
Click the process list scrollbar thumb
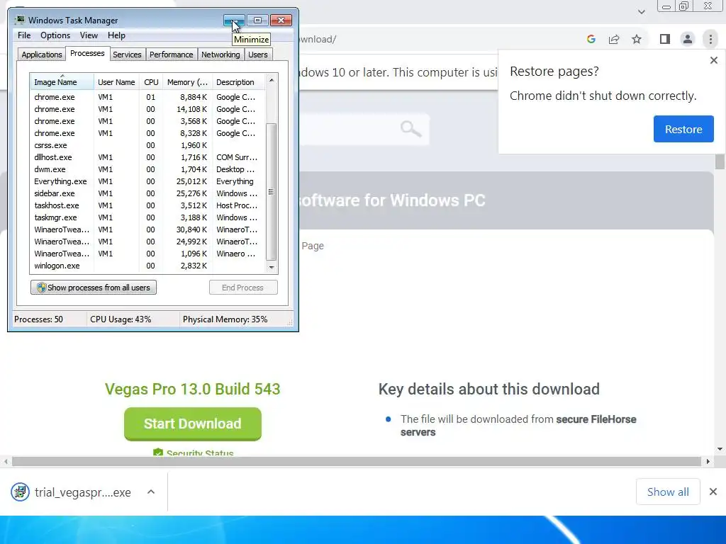coord(272,191)
